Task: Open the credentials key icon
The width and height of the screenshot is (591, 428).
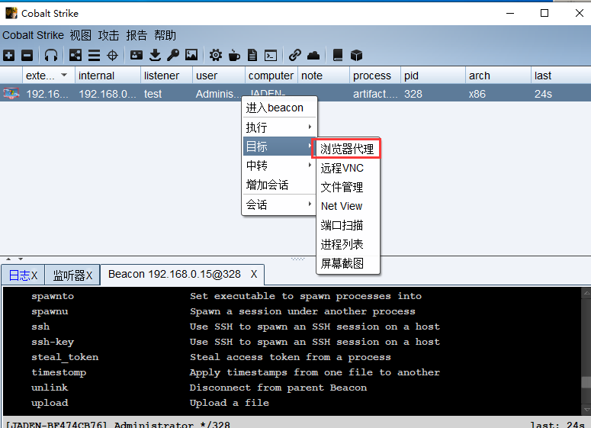Action: [173, 55]
